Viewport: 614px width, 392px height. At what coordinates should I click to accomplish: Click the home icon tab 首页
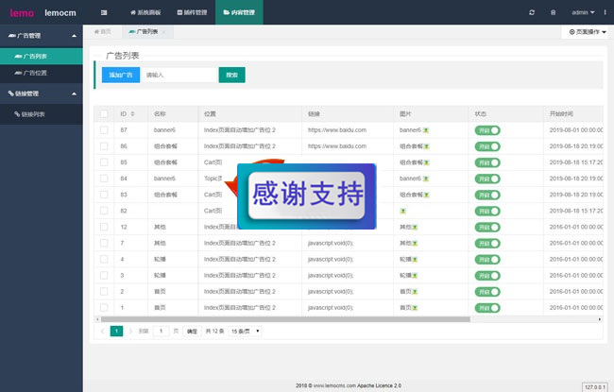click(x=103, y=31)
